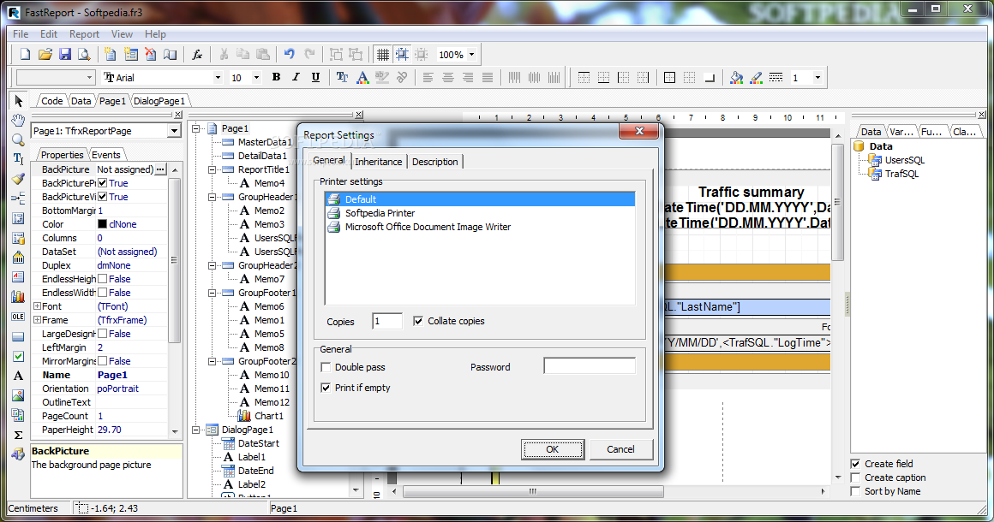Switch to the Events tab
The width and height of the screenshot is (994, 522).
click(x=106, y=155)
